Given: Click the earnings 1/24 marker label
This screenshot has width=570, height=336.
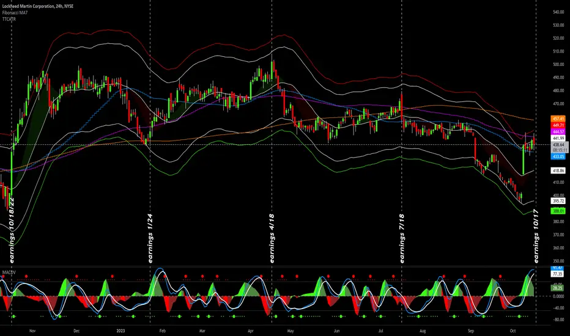Looking at the screenshot, I should (x=150, y=238).
